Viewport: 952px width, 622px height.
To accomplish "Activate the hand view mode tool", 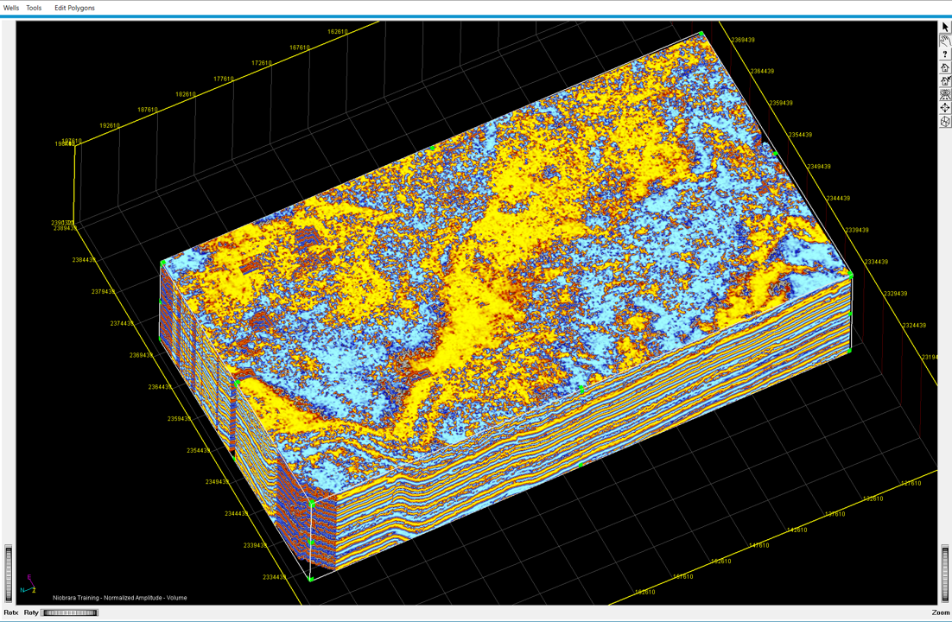I will tap(945, 41).
